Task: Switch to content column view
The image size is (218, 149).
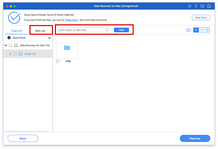Action: point(207,30)
